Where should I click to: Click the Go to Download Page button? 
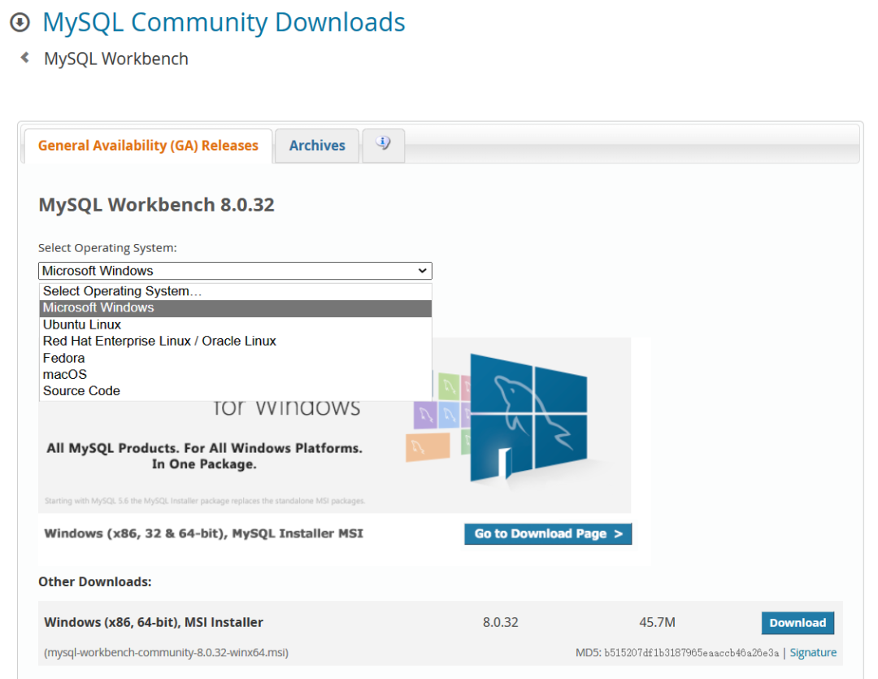pyautogui.click(x=548, y=533)
